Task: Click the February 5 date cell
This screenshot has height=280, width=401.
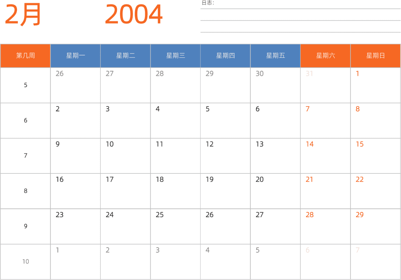Action: 225,121
